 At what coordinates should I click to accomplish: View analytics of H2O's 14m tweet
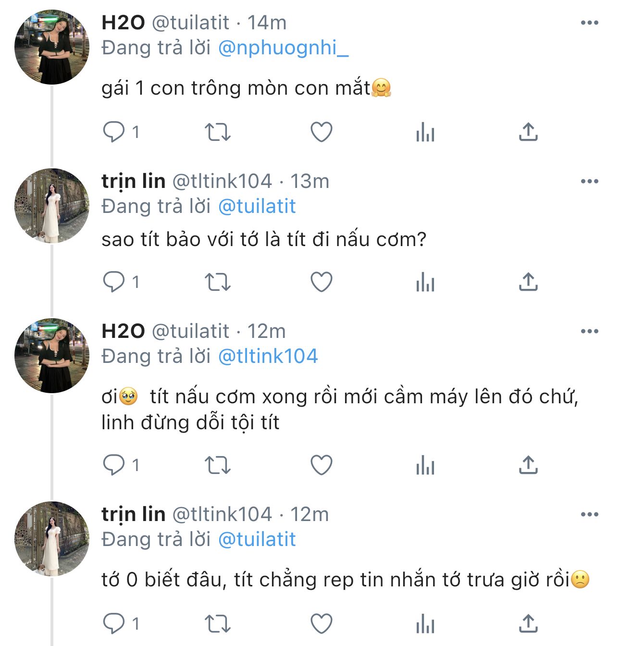pyautogui.click(x=425, y=132)
